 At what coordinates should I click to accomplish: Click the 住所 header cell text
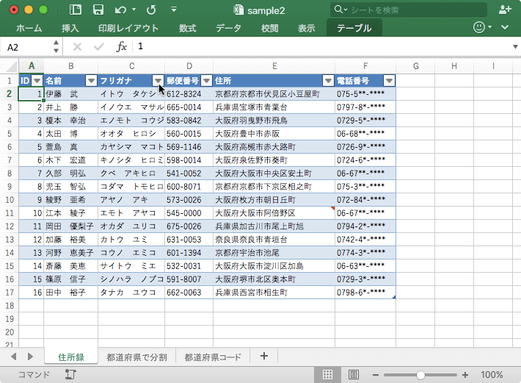click(x=223, y=81)
